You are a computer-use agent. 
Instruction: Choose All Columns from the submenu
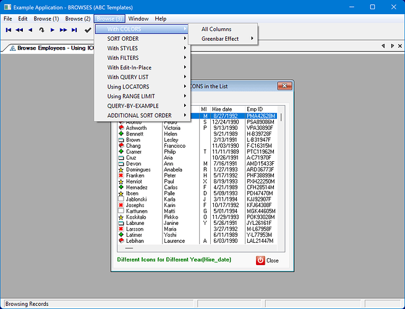click(x=223, y=29)
